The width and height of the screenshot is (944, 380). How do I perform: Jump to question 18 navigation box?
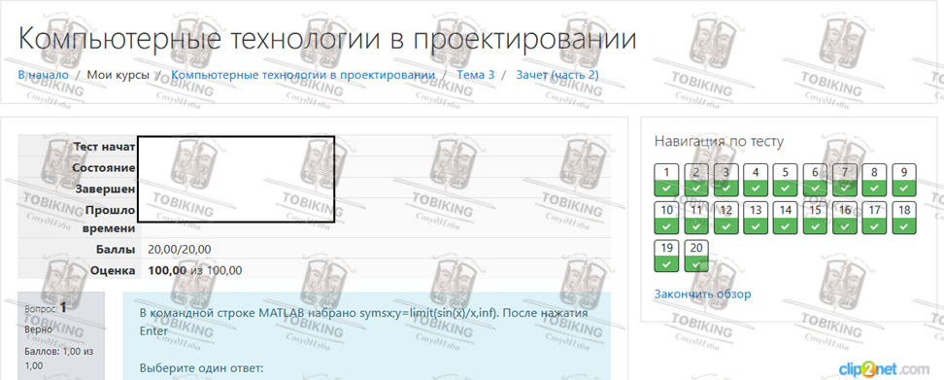(x=903, y=218)
